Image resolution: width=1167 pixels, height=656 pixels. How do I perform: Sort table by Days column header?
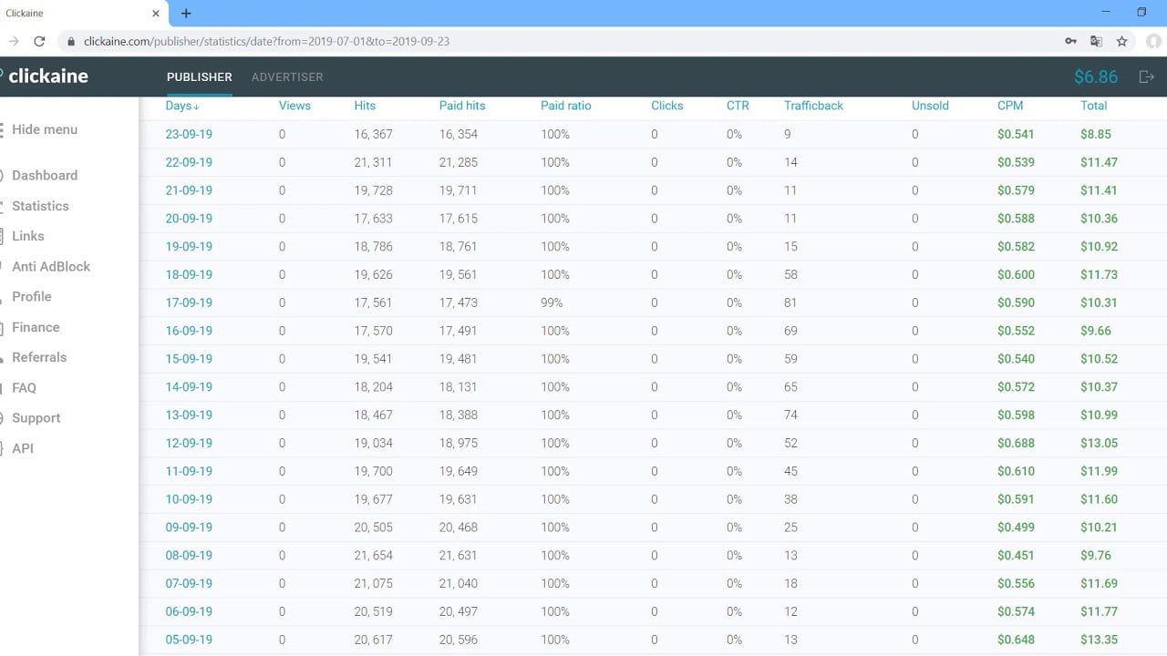182,106
